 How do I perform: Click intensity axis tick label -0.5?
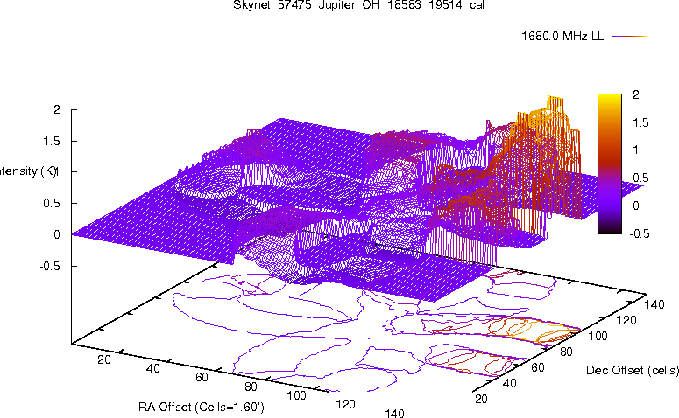coord(50,266)
